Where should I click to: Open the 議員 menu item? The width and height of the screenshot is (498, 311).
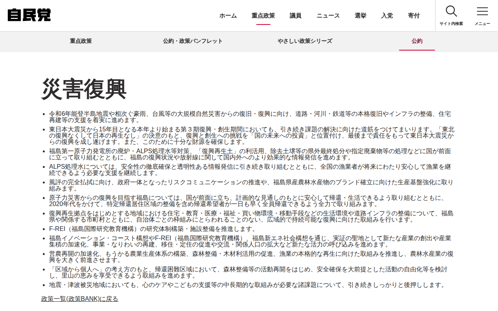pos(296,16)
